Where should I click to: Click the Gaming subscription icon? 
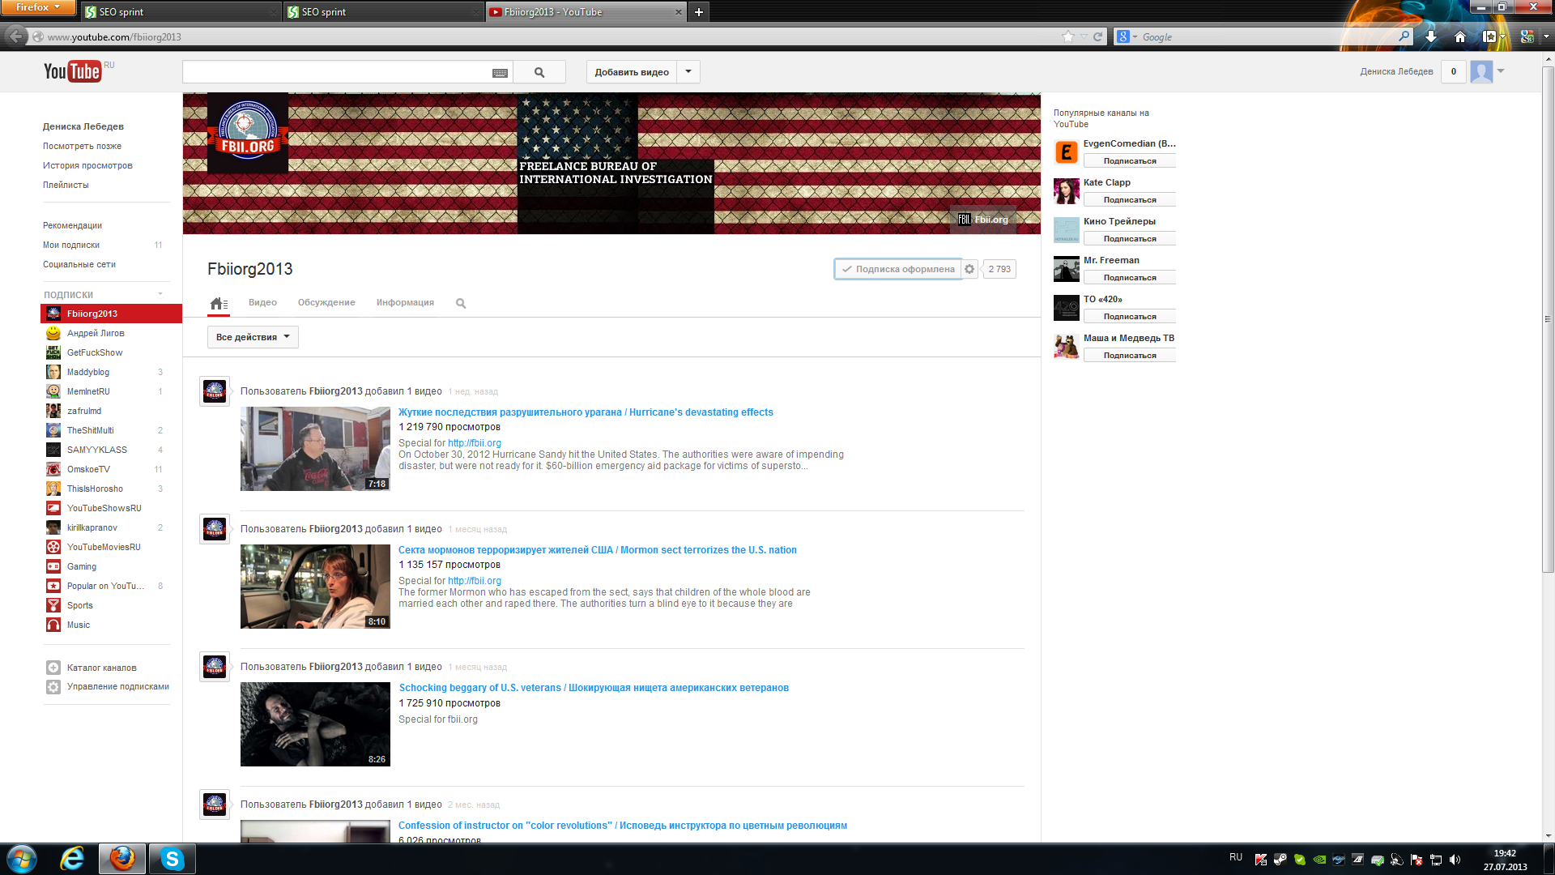[x=53, y=566]
